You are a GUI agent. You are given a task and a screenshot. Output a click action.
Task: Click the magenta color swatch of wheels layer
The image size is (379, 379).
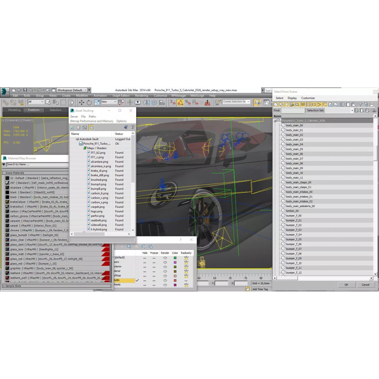(x=175, y=285)
